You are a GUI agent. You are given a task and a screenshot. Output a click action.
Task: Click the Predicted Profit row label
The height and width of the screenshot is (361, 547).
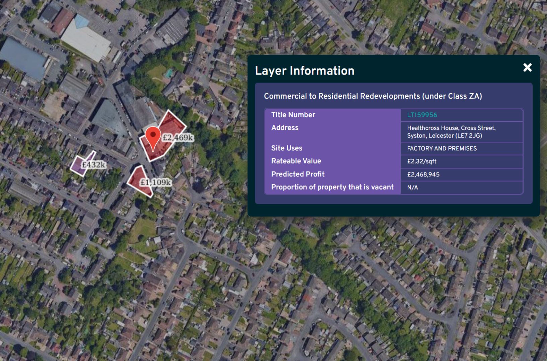pyautogui.click(x=298, y=174)
